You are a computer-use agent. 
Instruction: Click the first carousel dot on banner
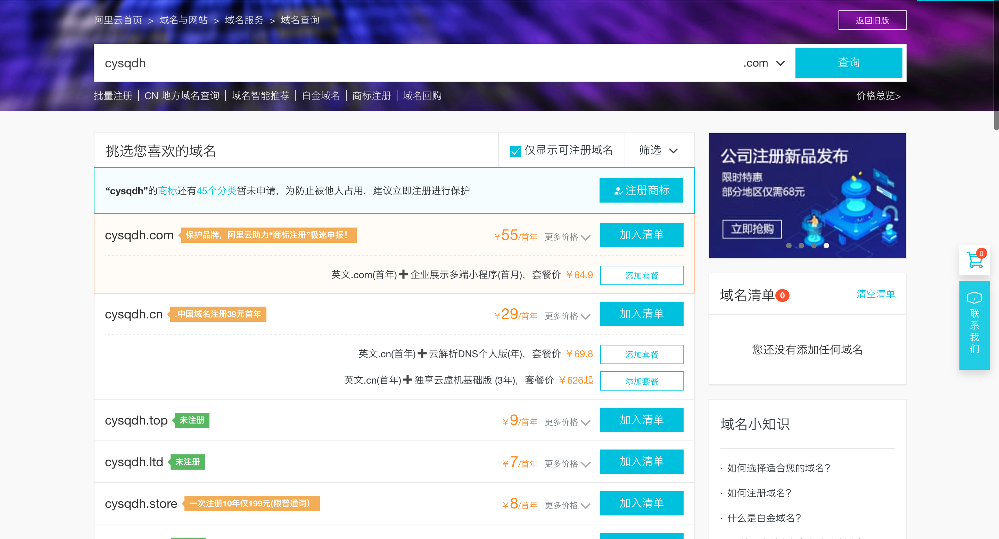tap(789, 246)
